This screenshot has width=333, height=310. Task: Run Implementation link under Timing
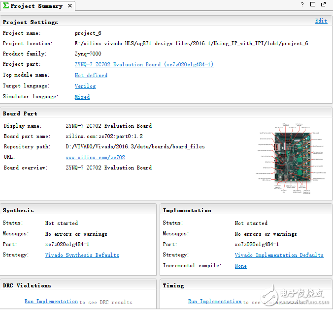point(215,301)
